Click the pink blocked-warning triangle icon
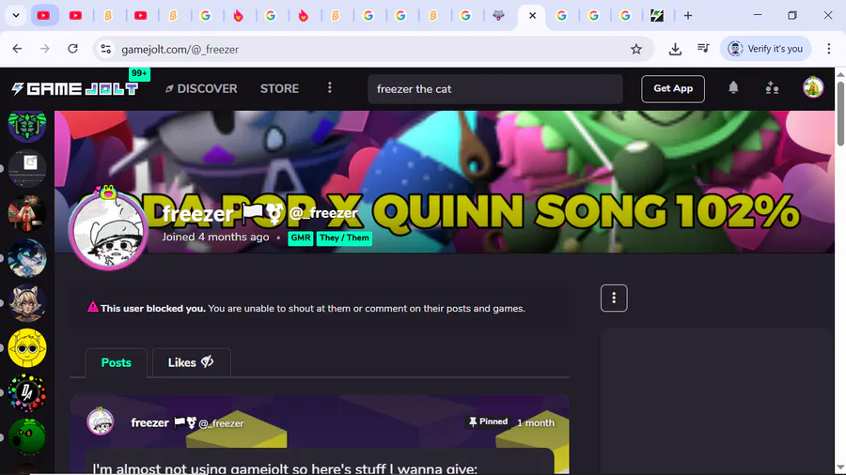 93,306
